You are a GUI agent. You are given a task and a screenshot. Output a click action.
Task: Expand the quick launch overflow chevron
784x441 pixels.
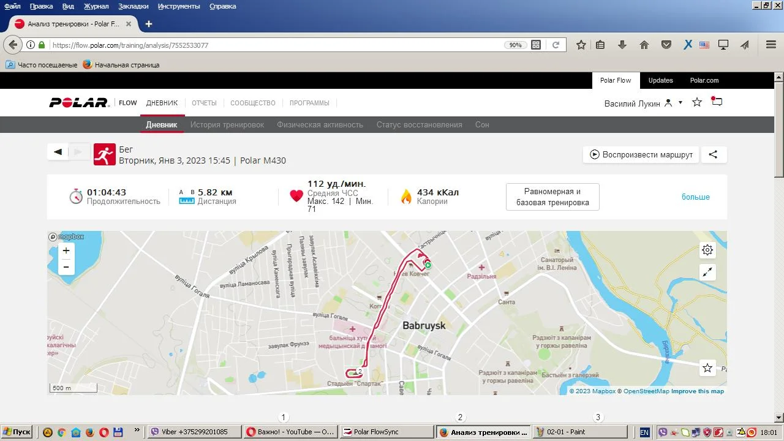[x=137, y=431]
